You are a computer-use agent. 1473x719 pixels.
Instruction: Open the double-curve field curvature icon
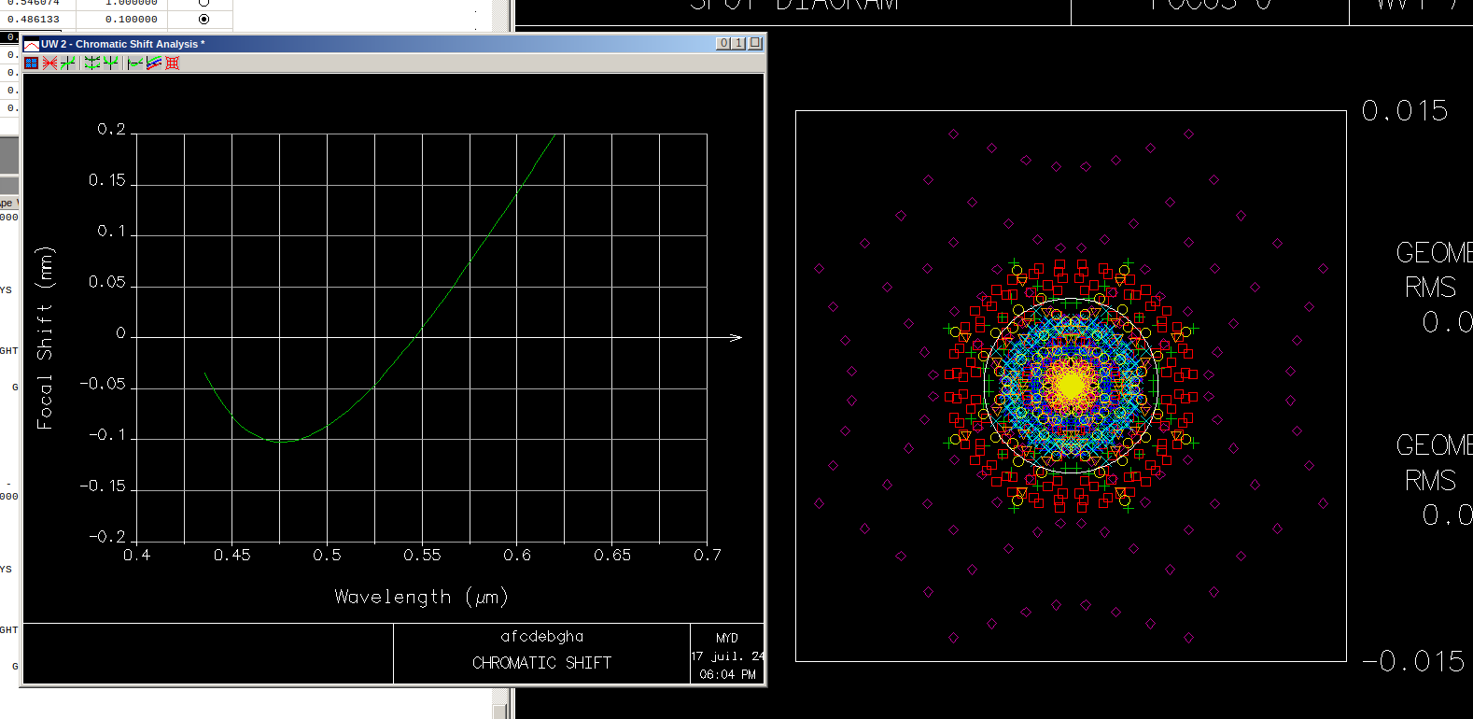[x=92, y=63]
